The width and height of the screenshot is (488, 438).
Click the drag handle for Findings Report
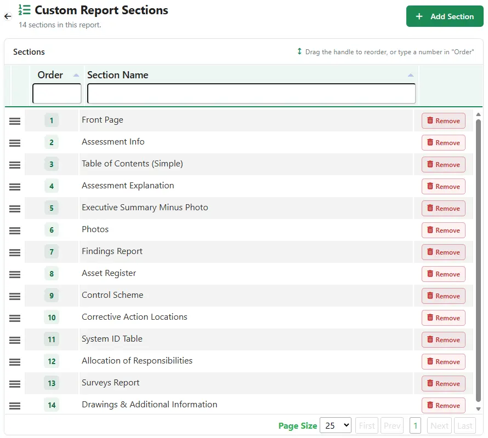click(15, 252)
